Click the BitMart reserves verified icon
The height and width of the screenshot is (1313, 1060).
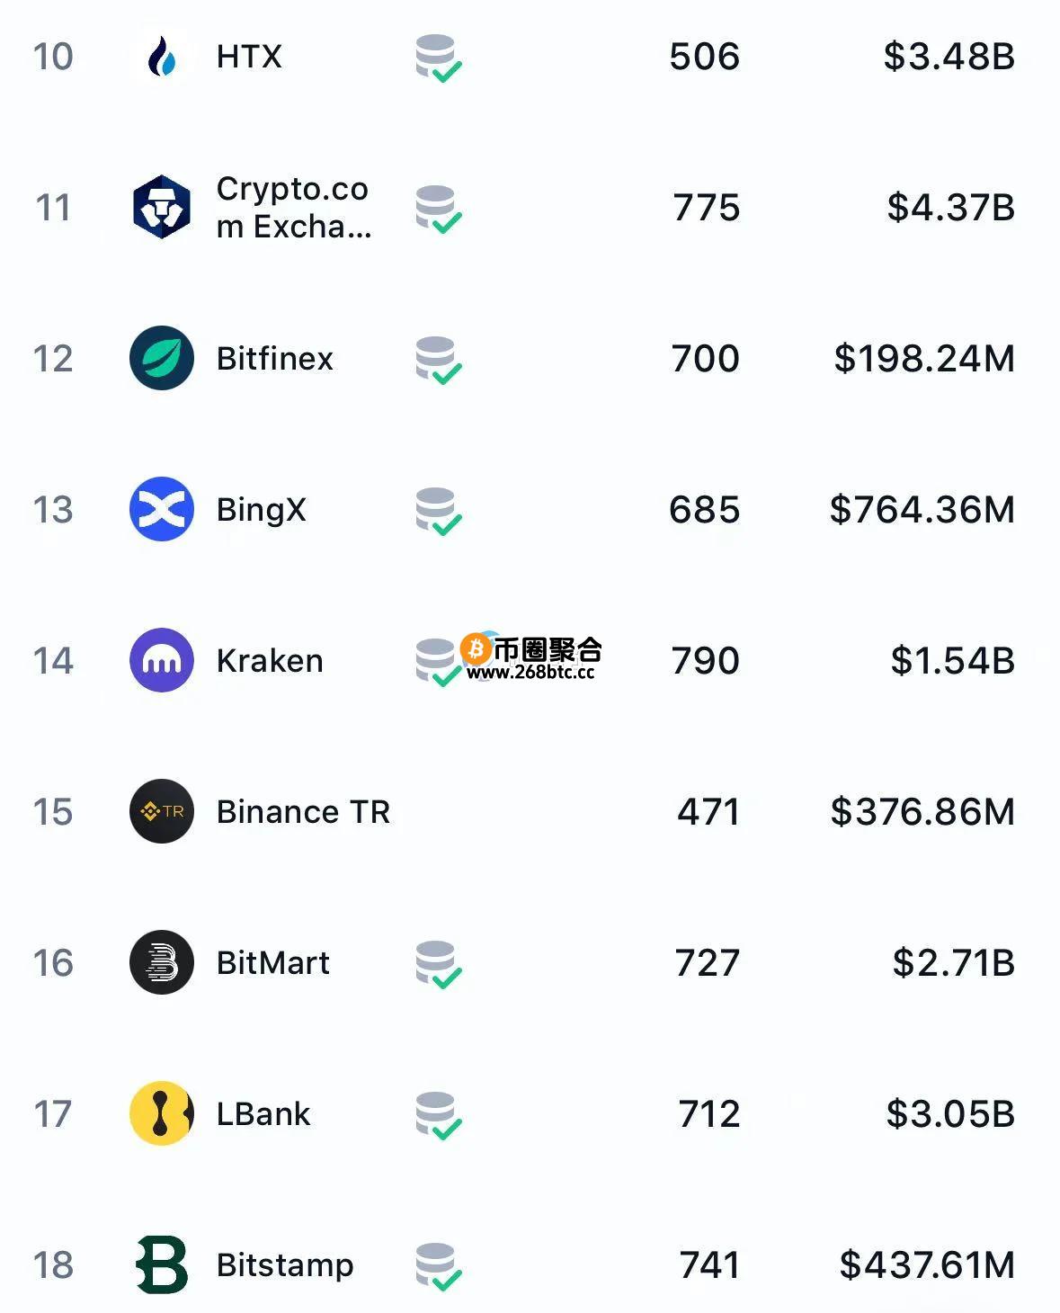pos(438,965)
